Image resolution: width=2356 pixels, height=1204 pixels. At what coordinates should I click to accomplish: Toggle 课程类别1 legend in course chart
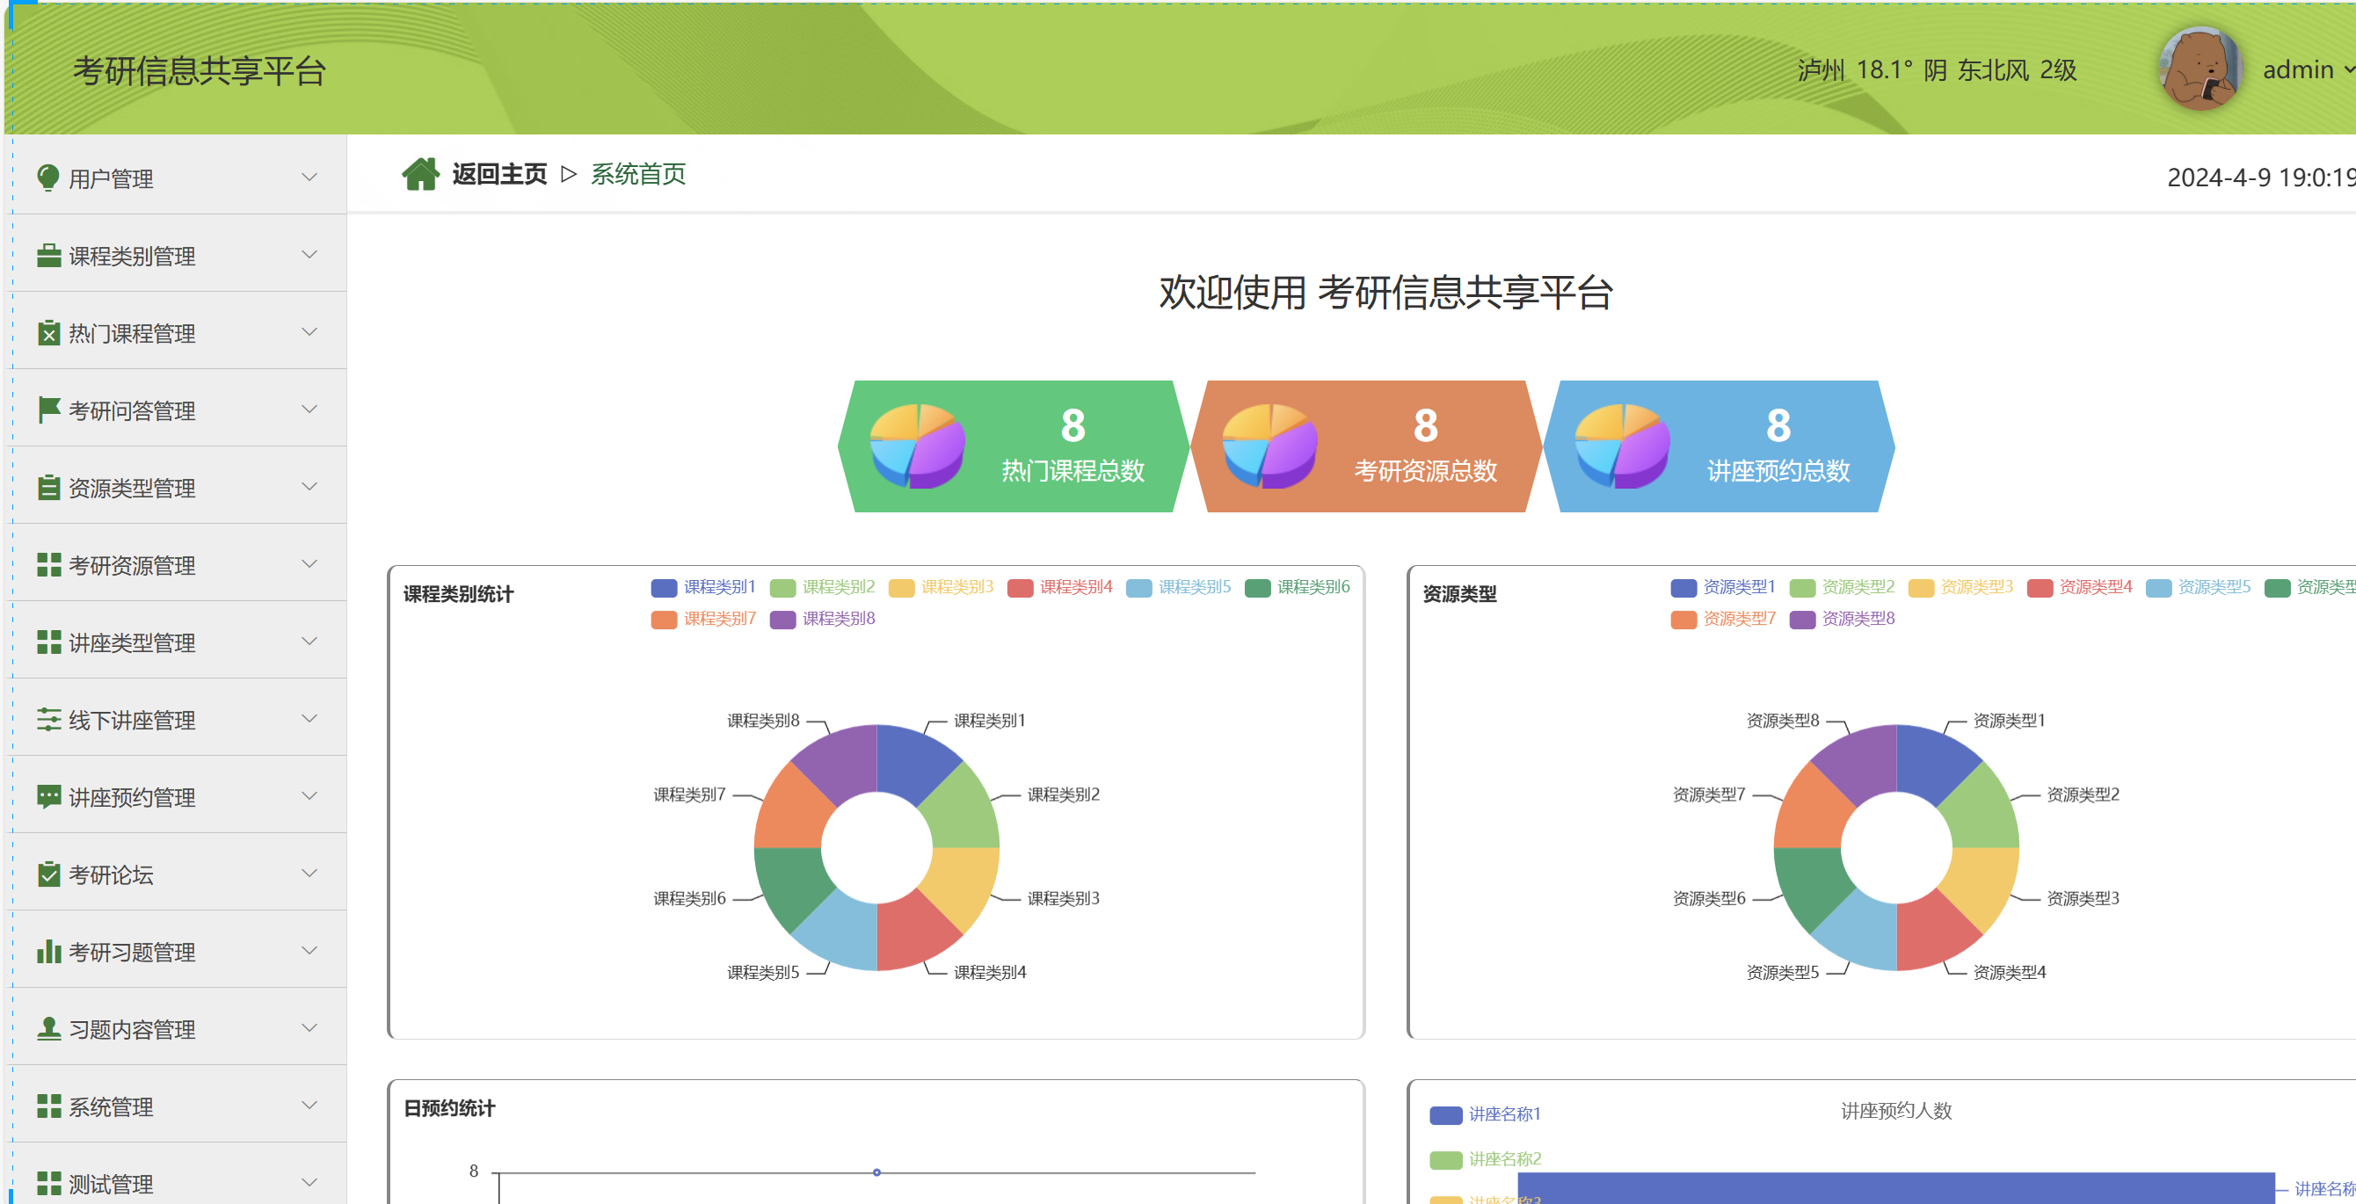click(703, 587)
